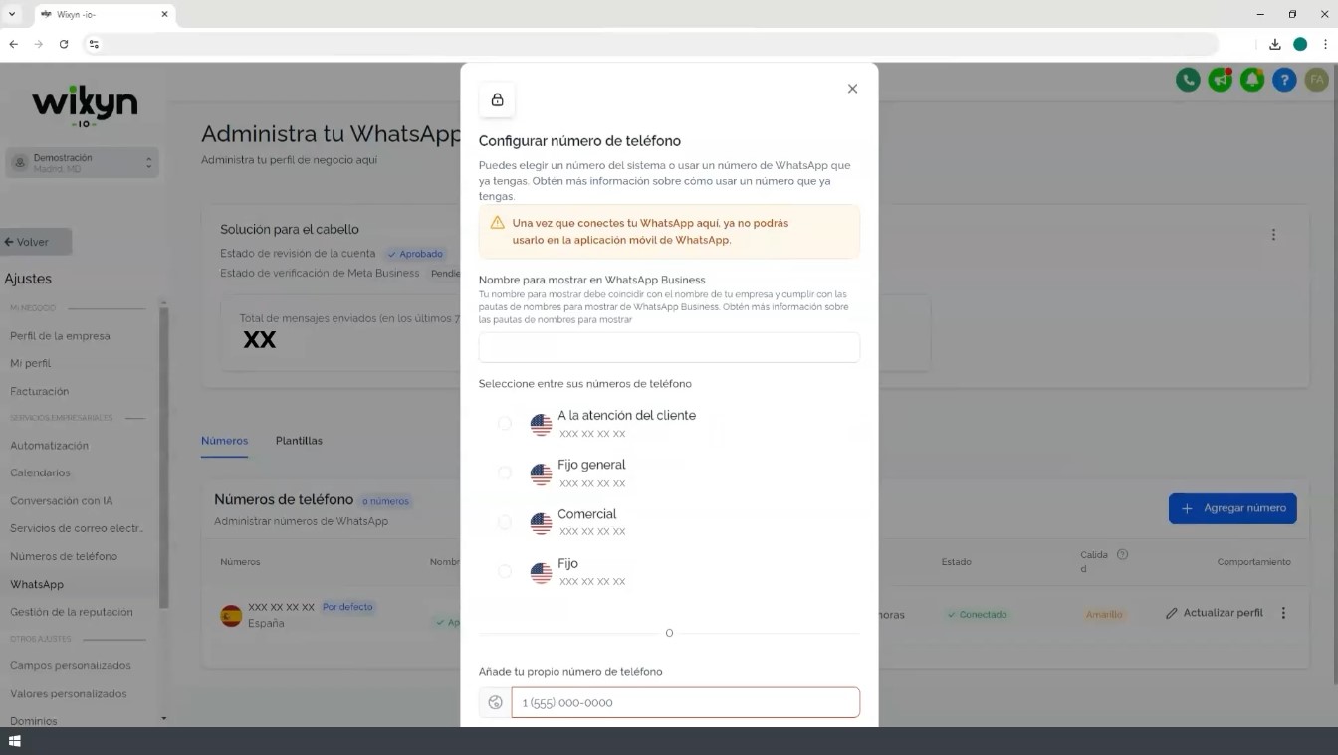Click the warning triangle icon in alert

pos(497,223)
